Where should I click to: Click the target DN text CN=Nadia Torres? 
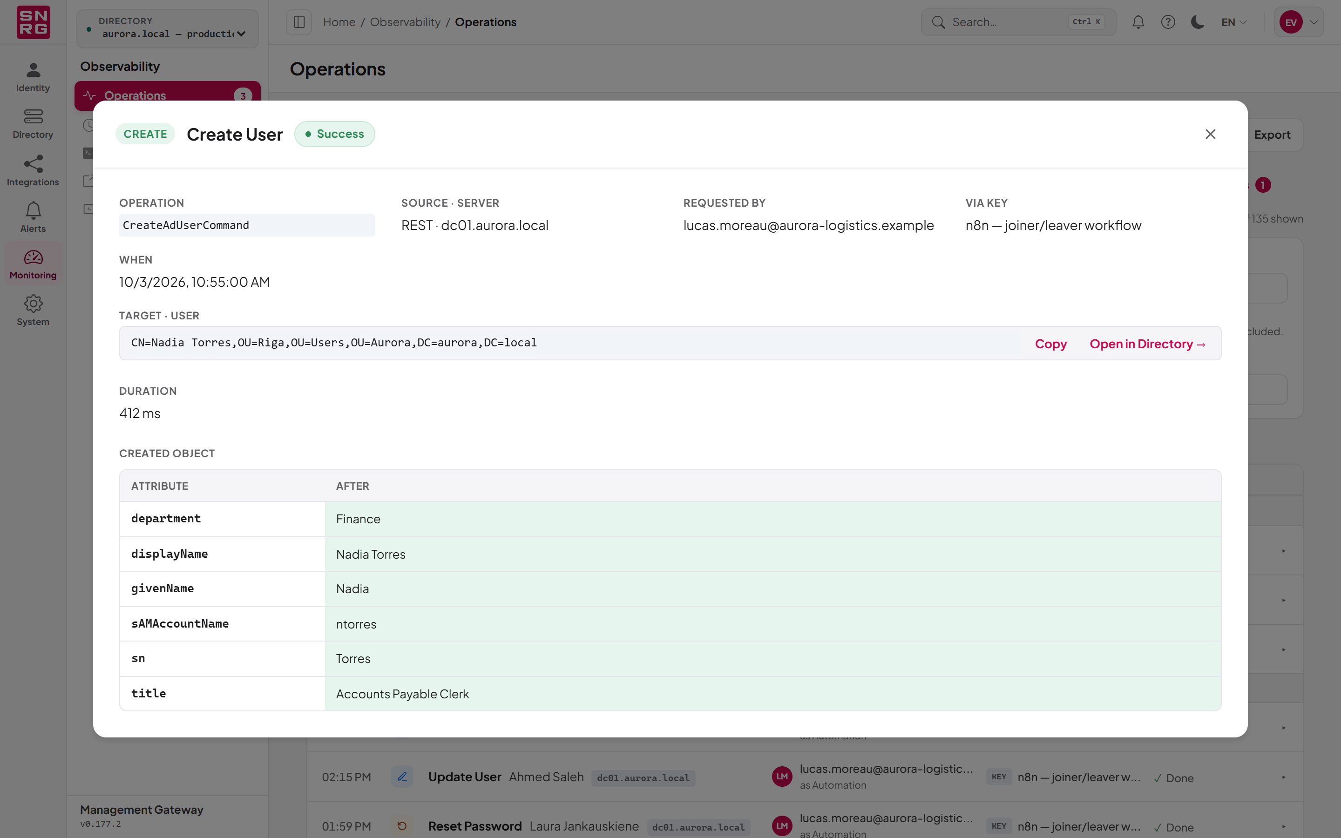[333, 343]
